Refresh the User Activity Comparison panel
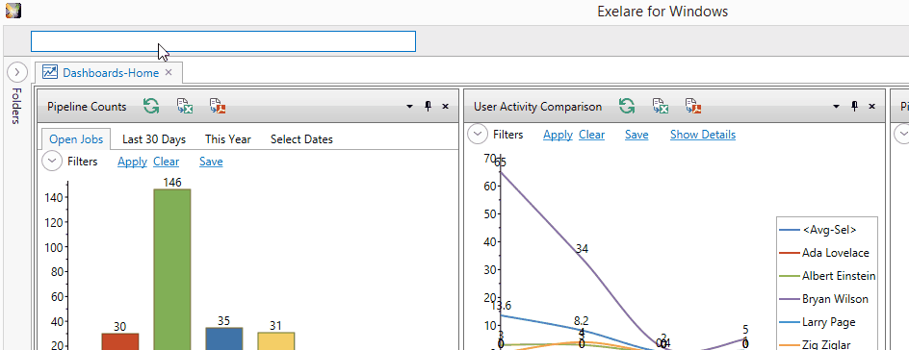909x350 pixels. 627,106
